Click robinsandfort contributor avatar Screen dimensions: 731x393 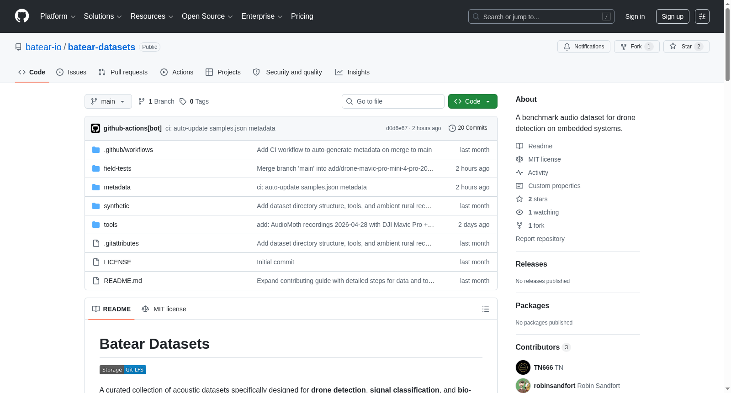click(523, 386)
